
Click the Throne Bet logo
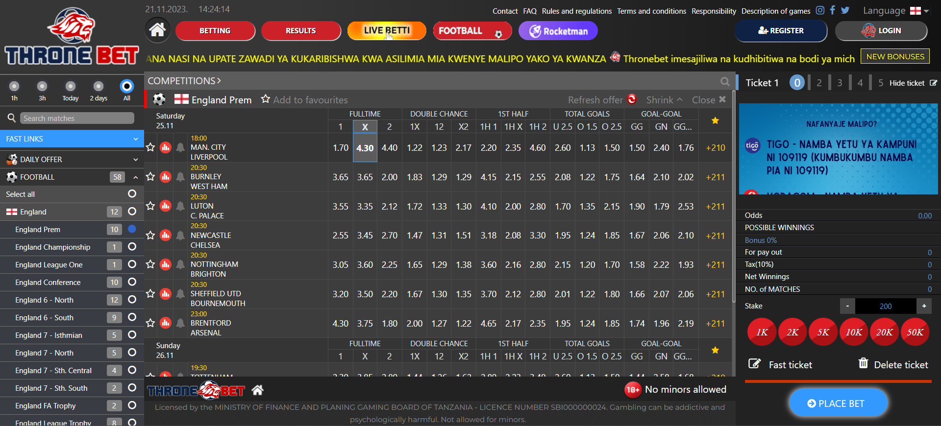[72, 37]
